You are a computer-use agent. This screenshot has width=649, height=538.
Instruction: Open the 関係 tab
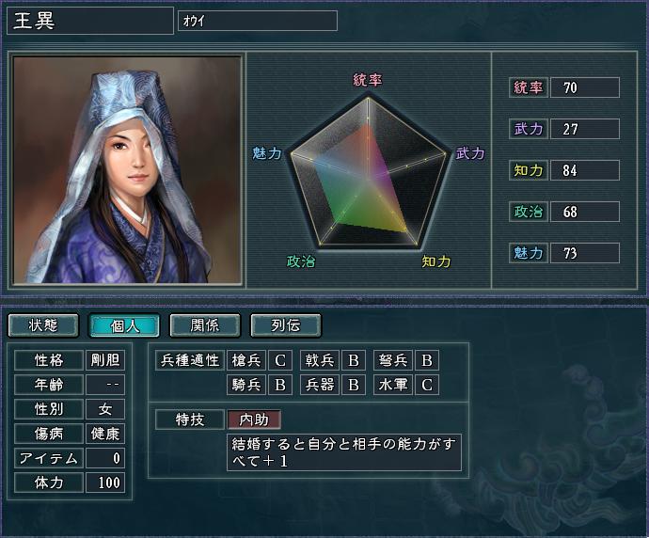pyautogui.click(x=205, y=325)
